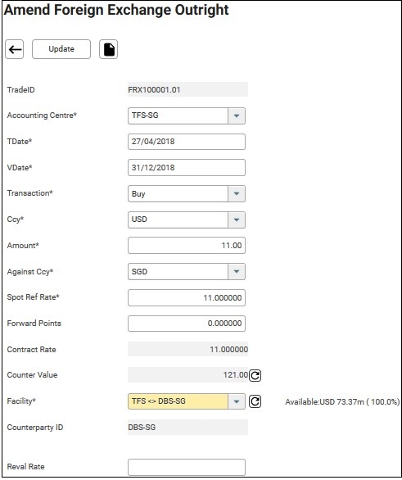Screen dimensions: 402x480
Task: Click the VDate input field
Action: tap(187, 167)
